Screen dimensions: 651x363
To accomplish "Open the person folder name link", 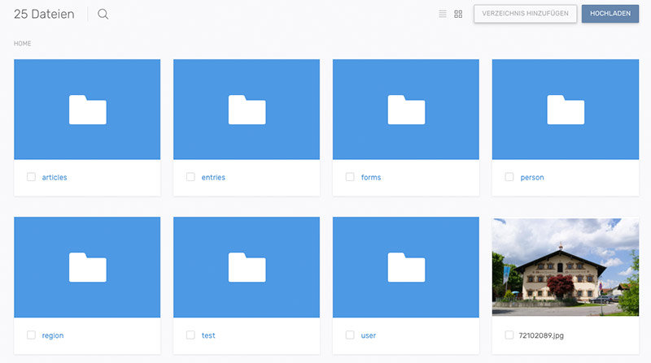I will coord(532,177).
